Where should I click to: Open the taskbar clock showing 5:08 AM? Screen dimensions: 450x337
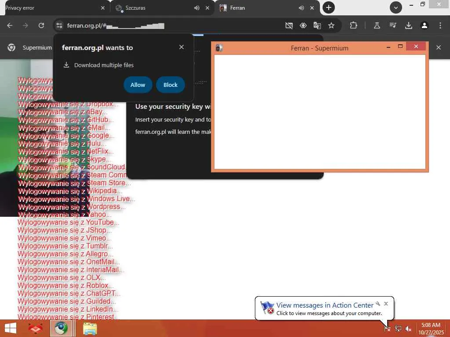tap(431, 329)
